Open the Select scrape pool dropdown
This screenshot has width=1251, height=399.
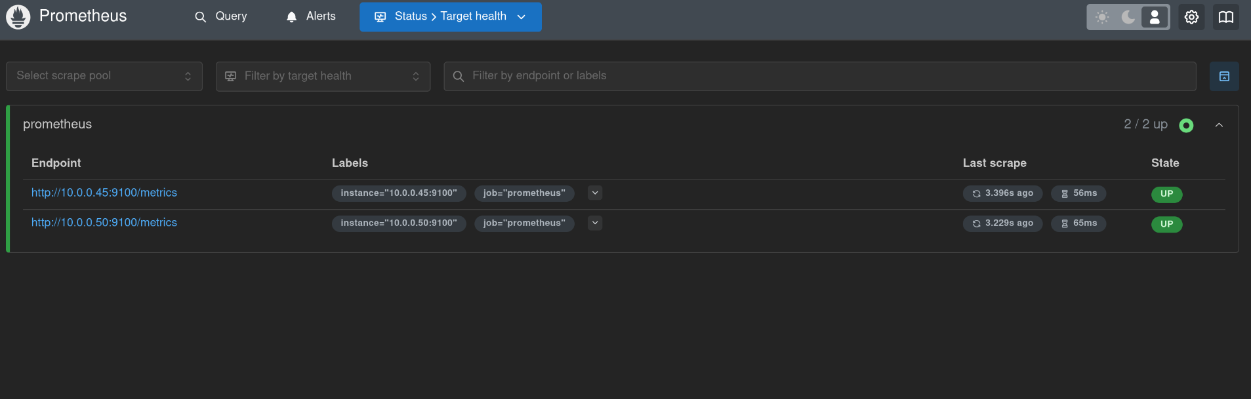[x=104, y=76]
